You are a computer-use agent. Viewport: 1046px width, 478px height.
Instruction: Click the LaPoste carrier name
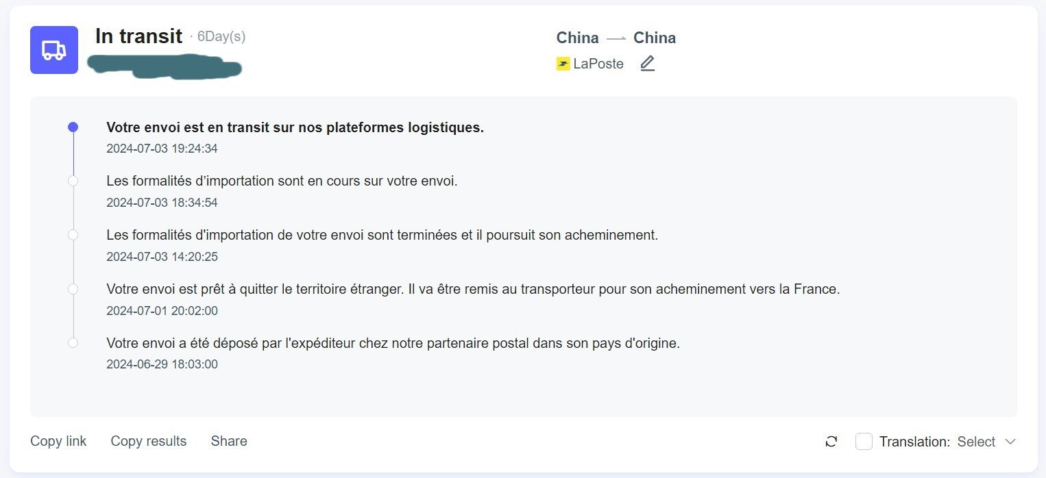(598, 64)
